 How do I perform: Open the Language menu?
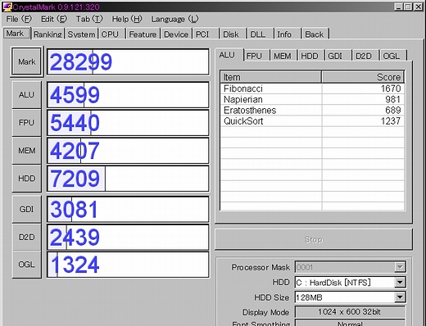pos(174,19)
